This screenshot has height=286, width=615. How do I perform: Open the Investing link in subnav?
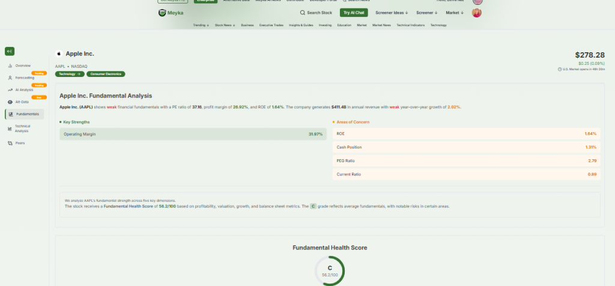[x=325, y=25]
